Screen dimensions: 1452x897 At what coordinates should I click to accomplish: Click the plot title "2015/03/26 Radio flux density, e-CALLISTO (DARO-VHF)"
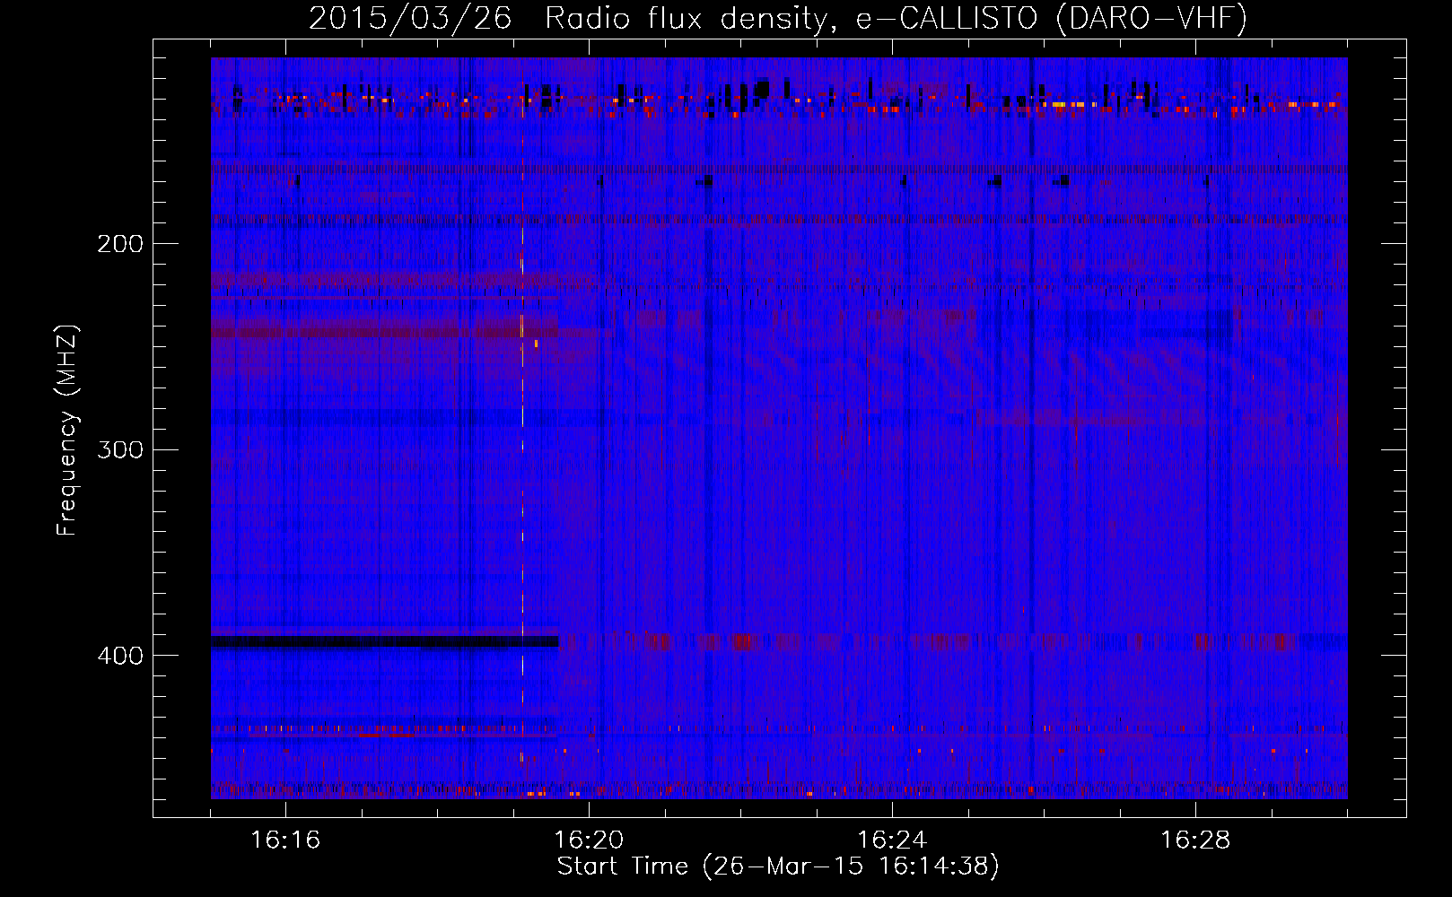pos(778,18)
